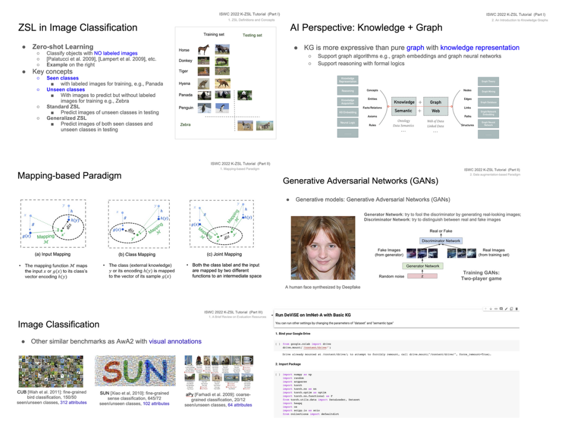This screenshot has height=427, width=571.
Task: Click the 'Generator Network' green box
Action: (423, 266)
